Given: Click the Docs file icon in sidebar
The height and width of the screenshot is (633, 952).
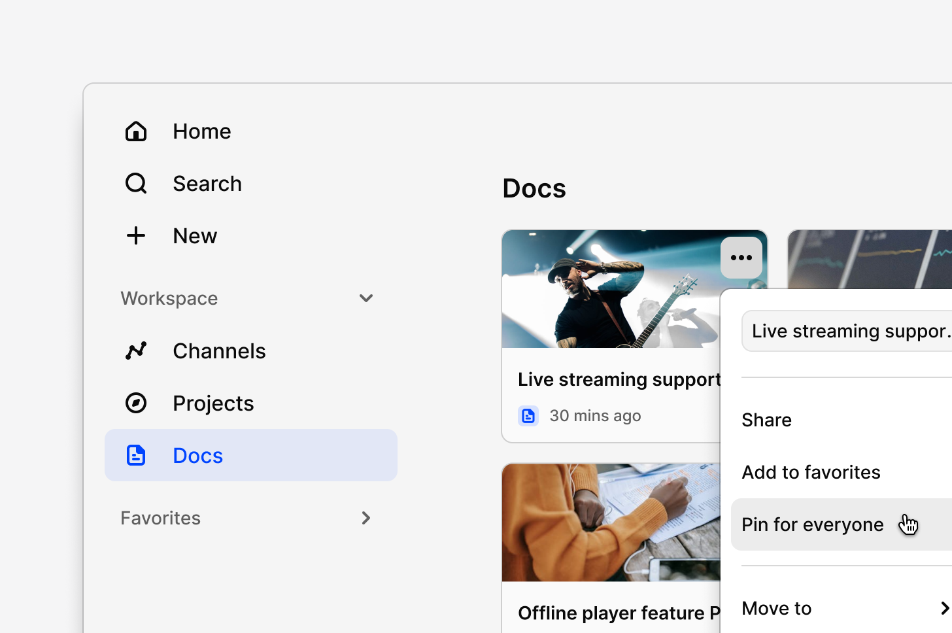Looking at the screenshot, I should 136,455.
